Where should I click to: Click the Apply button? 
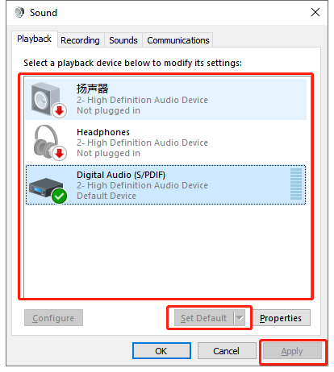pos(292,351)
